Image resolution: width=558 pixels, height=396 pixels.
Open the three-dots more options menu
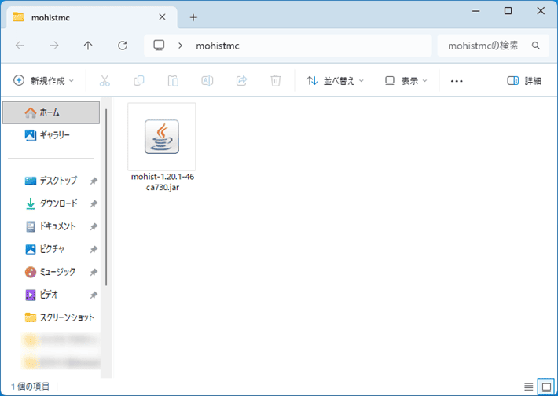[457, 81]
